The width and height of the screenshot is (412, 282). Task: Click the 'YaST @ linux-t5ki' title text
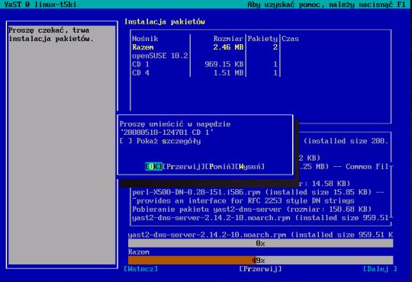click(x=40, y=5)
